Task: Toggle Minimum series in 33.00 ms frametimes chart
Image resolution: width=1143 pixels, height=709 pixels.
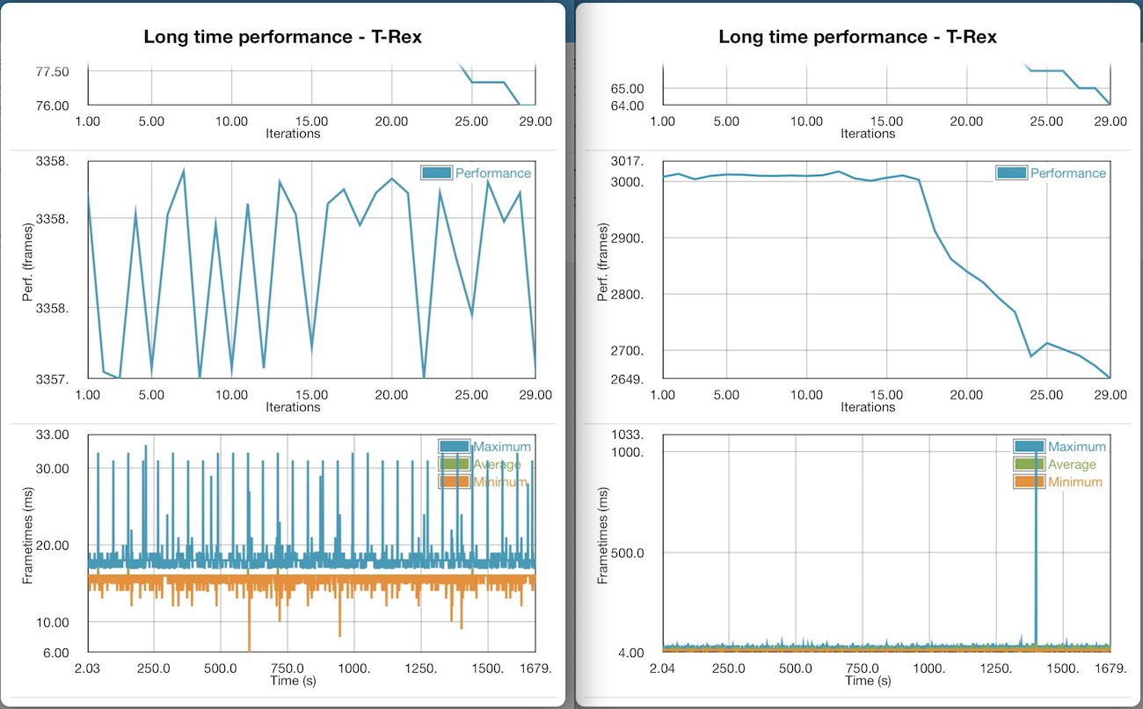Action: click(x=454, y=481)
